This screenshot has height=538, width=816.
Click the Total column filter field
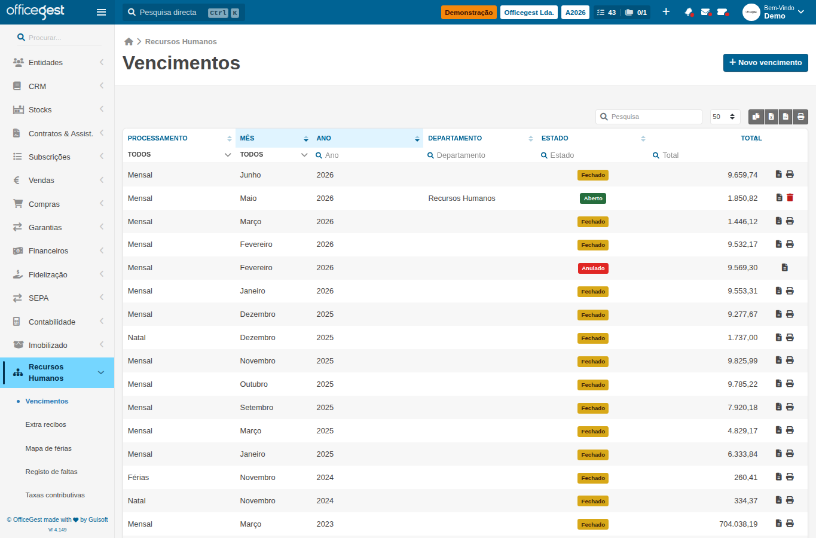pos(705,155)
